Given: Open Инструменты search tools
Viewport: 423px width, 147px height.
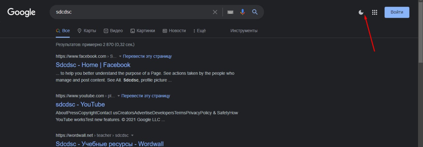Looking at the screenshot, I should [244, 31].
